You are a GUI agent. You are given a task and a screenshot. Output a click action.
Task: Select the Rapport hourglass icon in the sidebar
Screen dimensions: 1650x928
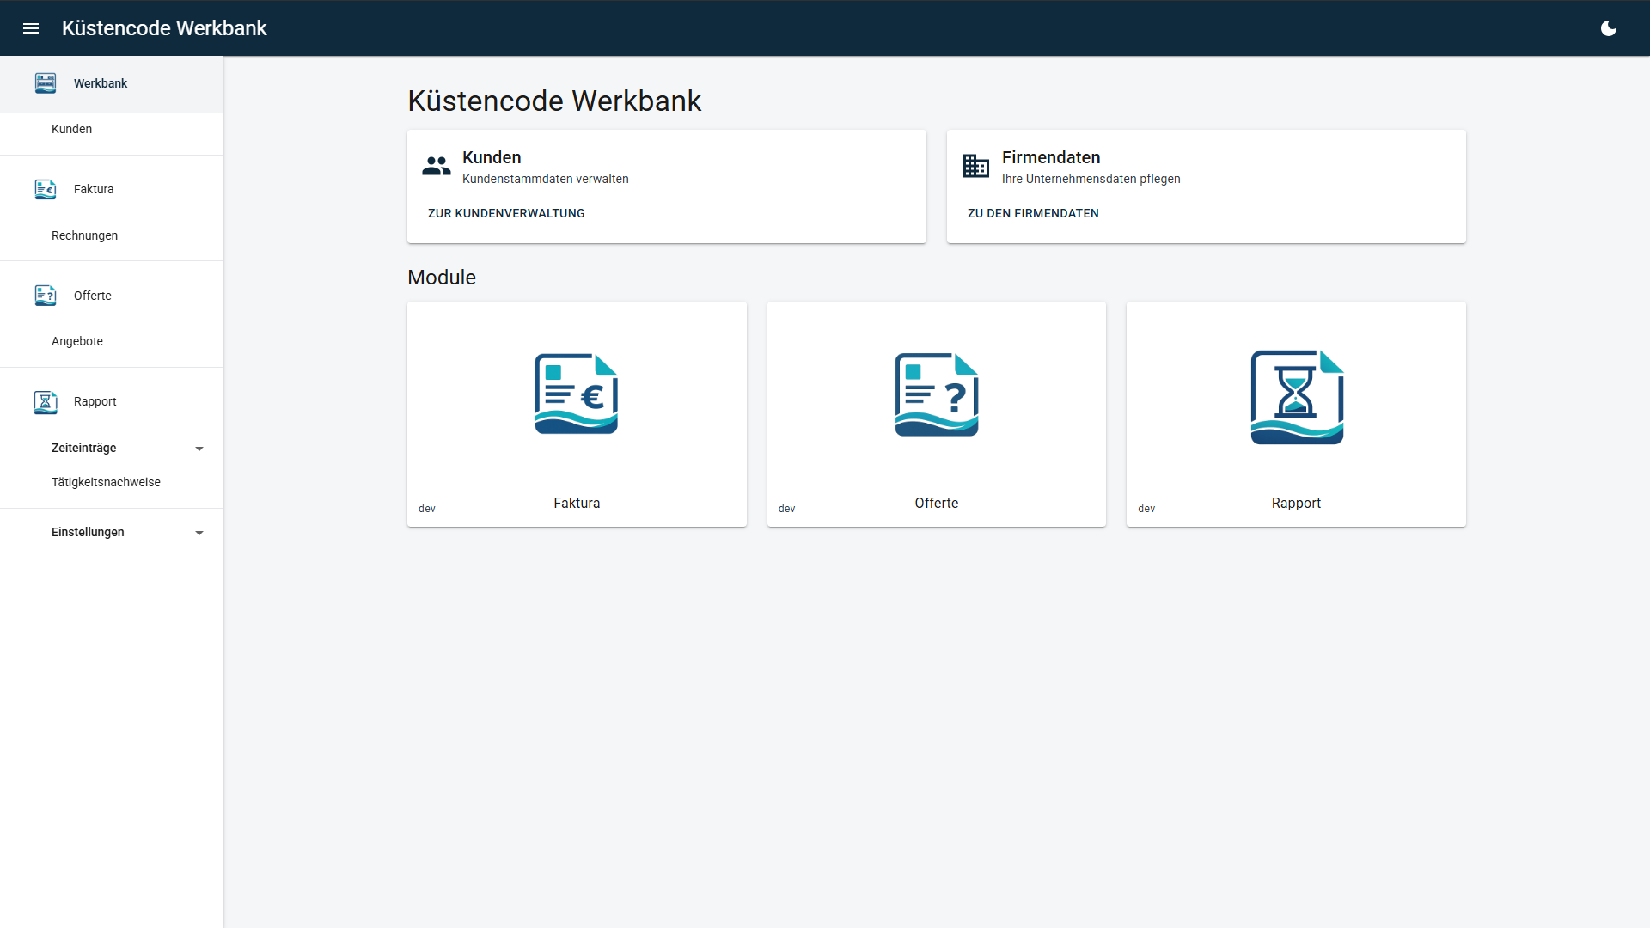[x=45, y=401]
